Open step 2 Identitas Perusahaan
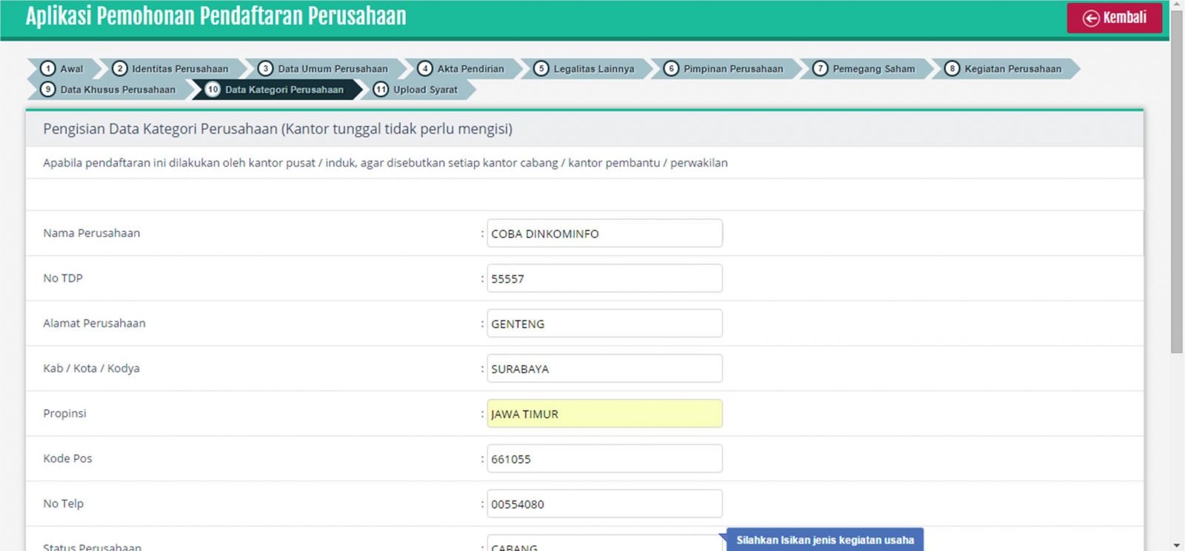Image resolution: width=1185 pixels, height=551 pixels. 173,69
